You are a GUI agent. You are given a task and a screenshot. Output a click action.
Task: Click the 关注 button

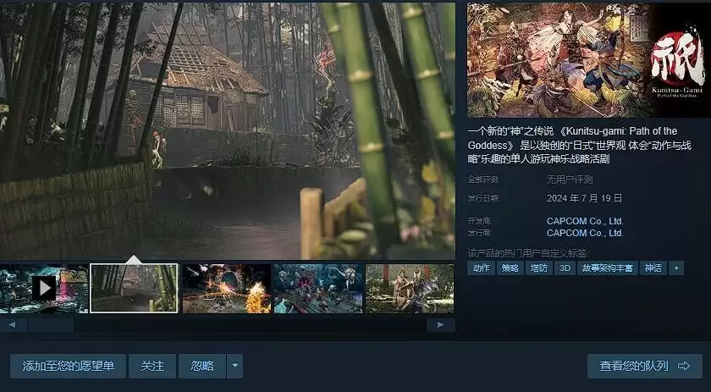point(152,366)
